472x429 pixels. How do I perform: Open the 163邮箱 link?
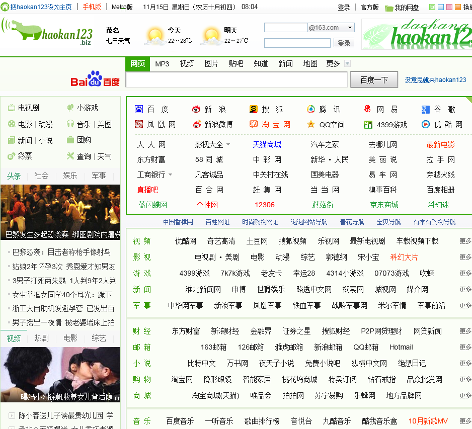tap(213, 347)
